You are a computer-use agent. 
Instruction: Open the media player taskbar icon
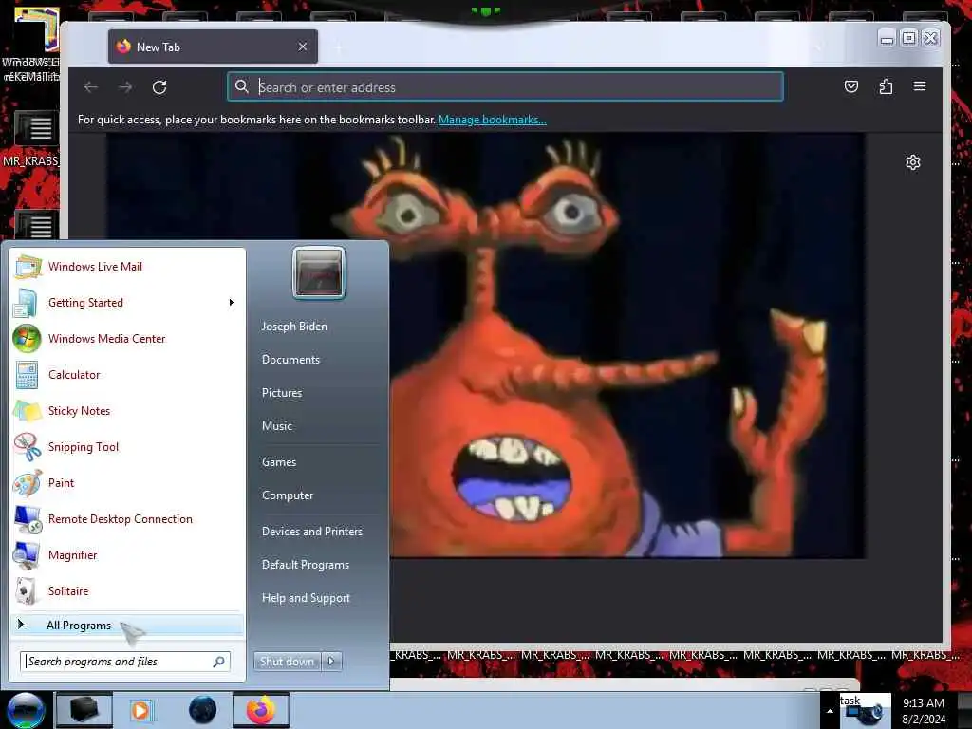[x=140, y=710]
